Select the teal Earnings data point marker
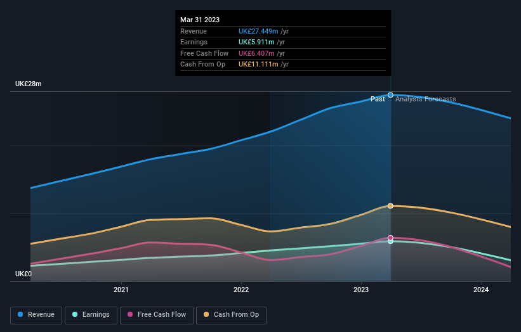 pos(390,241)
